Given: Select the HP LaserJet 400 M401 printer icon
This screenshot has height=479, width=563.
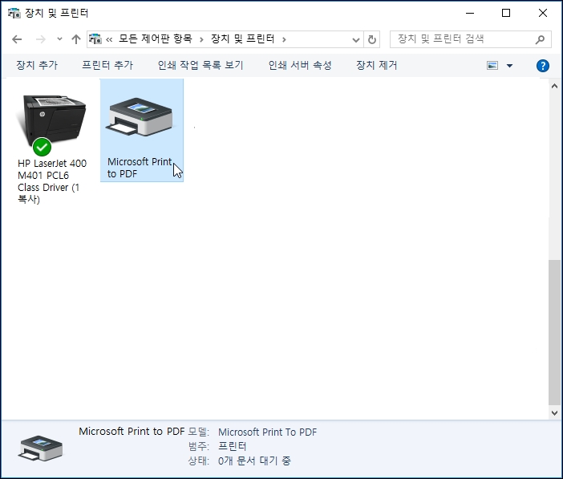Looking at the screenshot, I should tap(51, 124).
